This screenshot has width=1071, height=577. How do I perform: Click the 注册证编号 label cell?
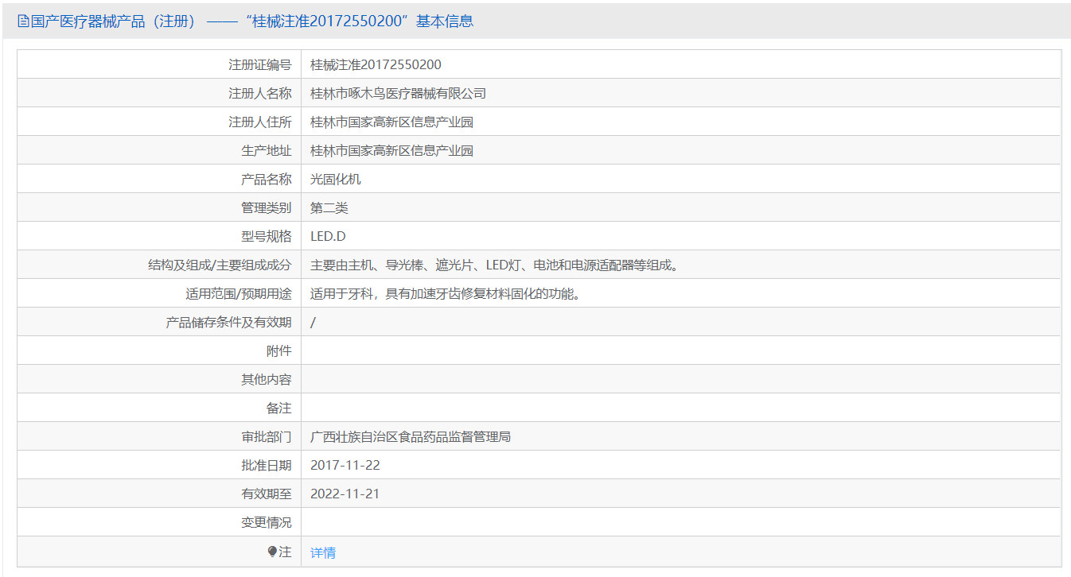click(x=159, y=64)
